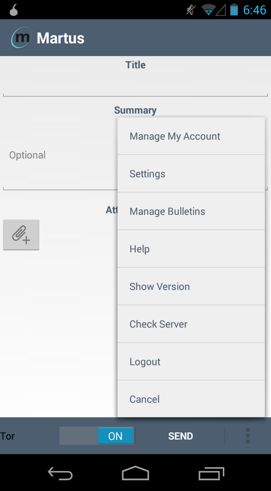
Task: Dismiss the menu with Cancel
Action: (191, 399)
